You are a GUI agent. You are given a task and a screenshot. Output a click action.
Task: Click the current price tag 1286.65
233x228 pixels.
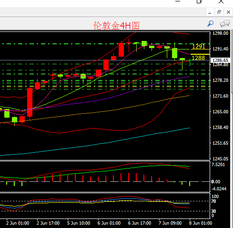coord(220,60)
